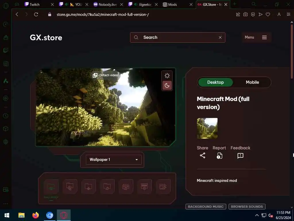The height and width of the screenshot is (221, 294).
Task: Open the edit snapshot tool icon
Action: (x=238, y=14)
